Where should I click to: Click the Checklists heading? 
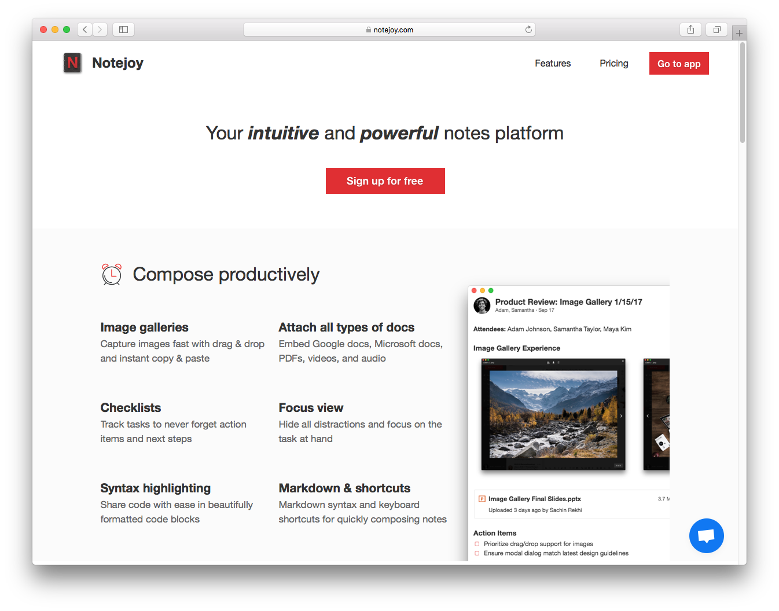coord(131,408)
